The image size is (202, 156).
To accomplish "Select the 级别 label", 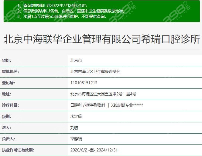I will coord(7,117).
